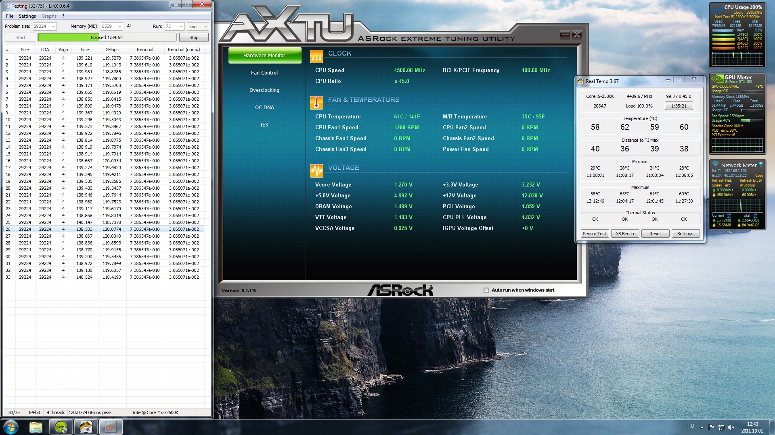Open Windows Explorer folder icon

pyautogui.click(x=36, y=427)
